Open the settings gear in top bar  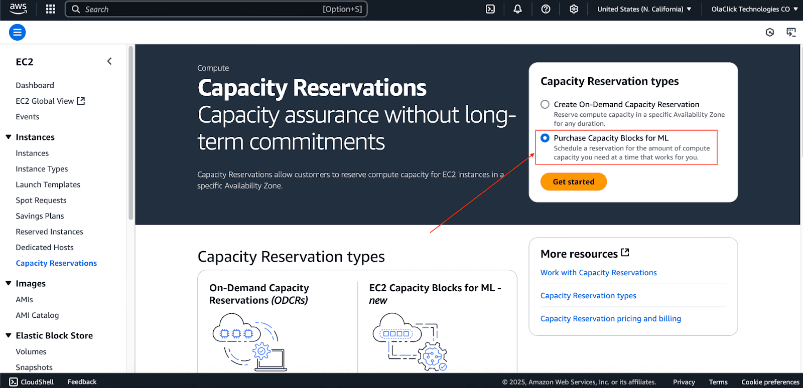[574, 9]
